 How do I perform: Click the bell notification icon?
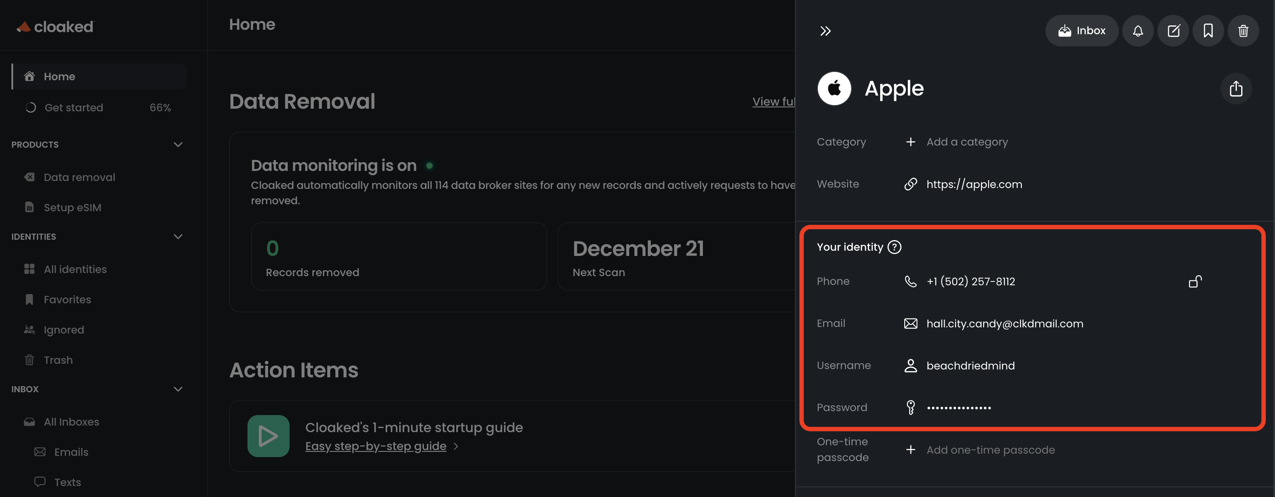1137,31
